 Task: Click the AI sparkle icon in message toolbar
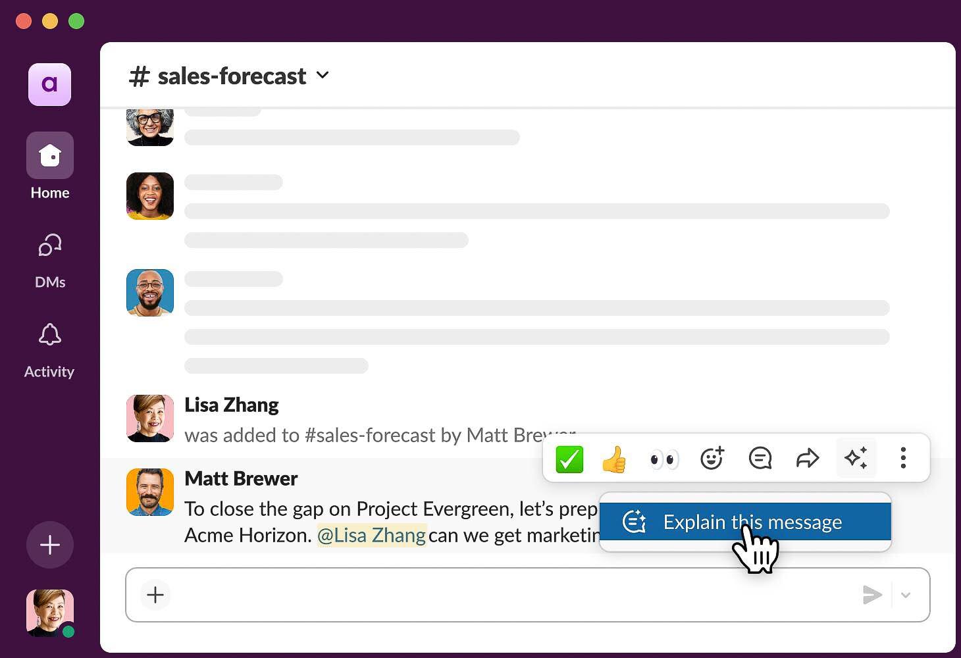click(856, 458)
